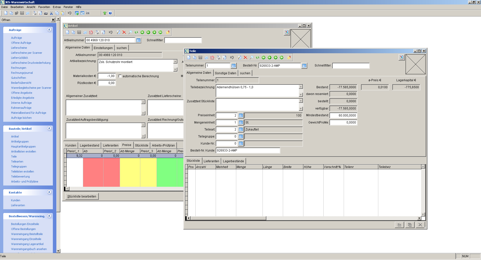Click the Stückliste bearbeiten button
The image size is (481, 260).
[x=82, y=196]
